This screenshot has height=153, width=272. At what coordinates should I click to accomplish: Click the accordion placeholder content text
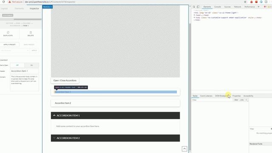coord(78,126)
